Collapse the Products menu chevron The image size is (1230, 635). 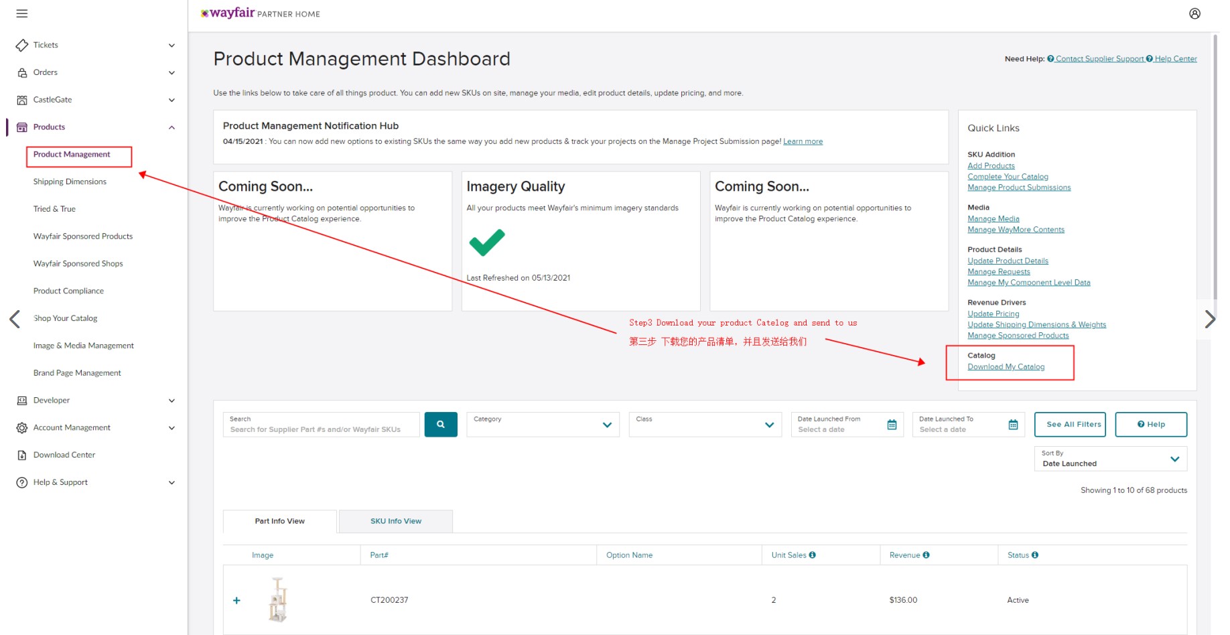pos(172,127)
